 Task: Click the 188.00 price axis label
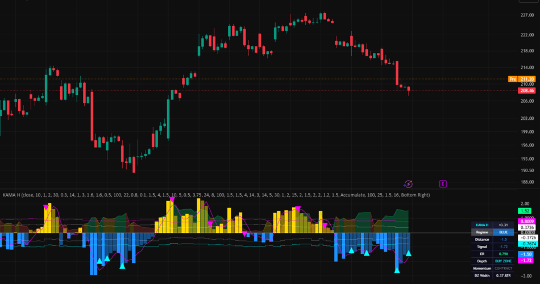tap(527, 182)
